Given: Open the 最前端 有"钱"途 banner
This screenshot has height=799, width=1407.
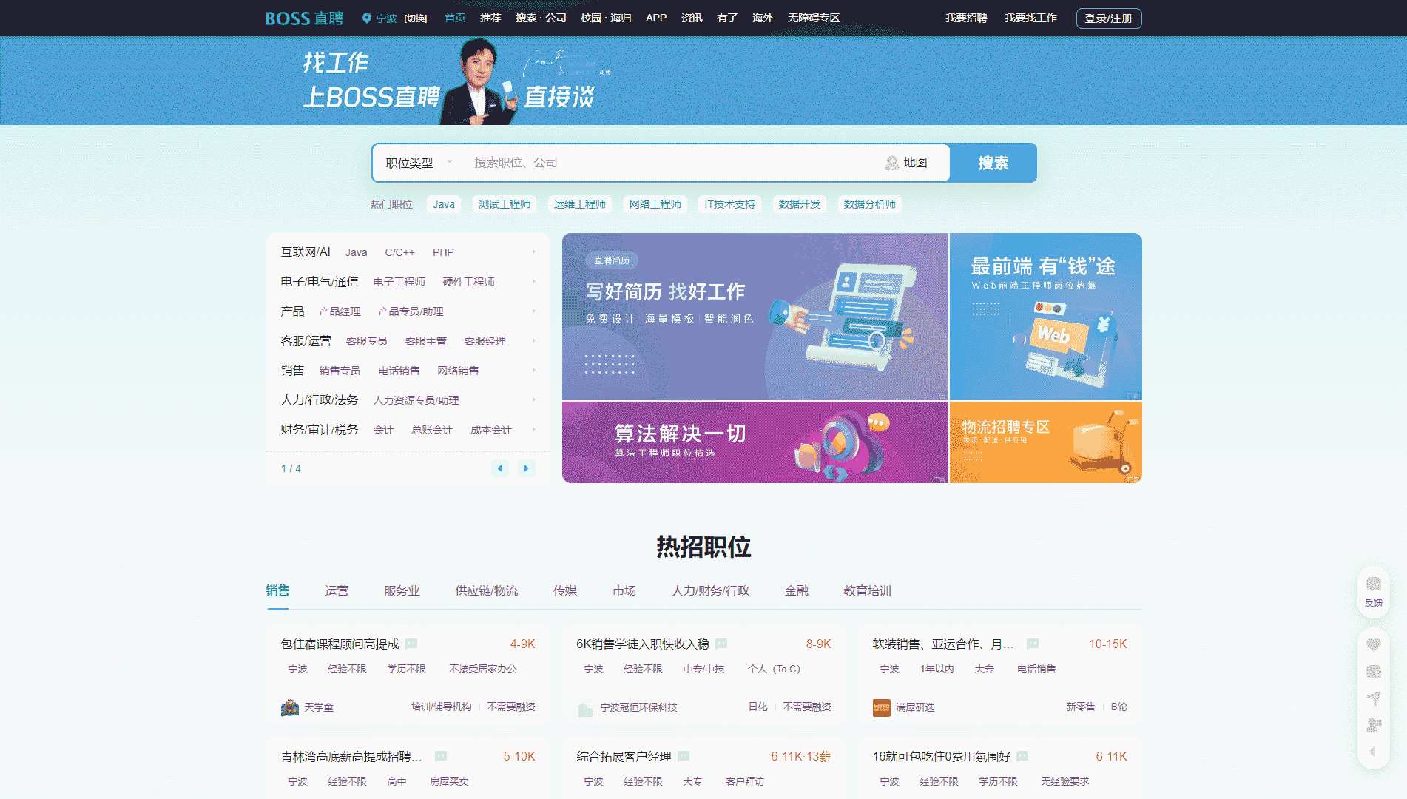Looking at the screenshot, I should tap(1045, 317).
